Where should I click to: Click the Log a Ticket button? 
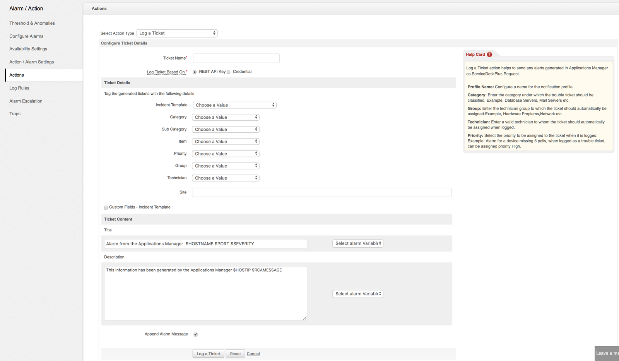pyautogui.click(x=208, y=354)
